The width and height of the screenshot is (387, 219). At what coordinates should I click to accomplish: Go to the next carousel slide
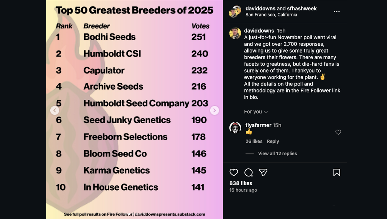tap(214, 111)
